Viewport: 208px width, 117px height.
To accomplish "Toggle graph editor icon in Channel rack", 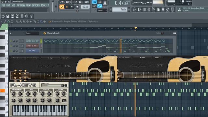I will click(175, 33).
